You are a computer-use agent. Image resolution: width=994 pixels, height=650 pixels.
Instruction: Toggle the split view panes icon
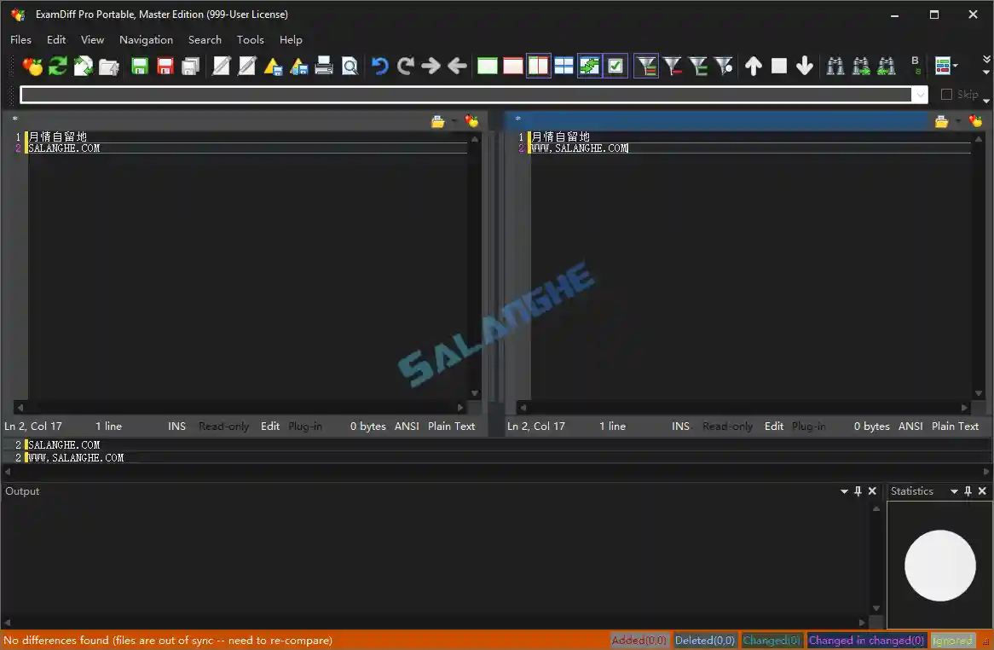tap(564, 66)
